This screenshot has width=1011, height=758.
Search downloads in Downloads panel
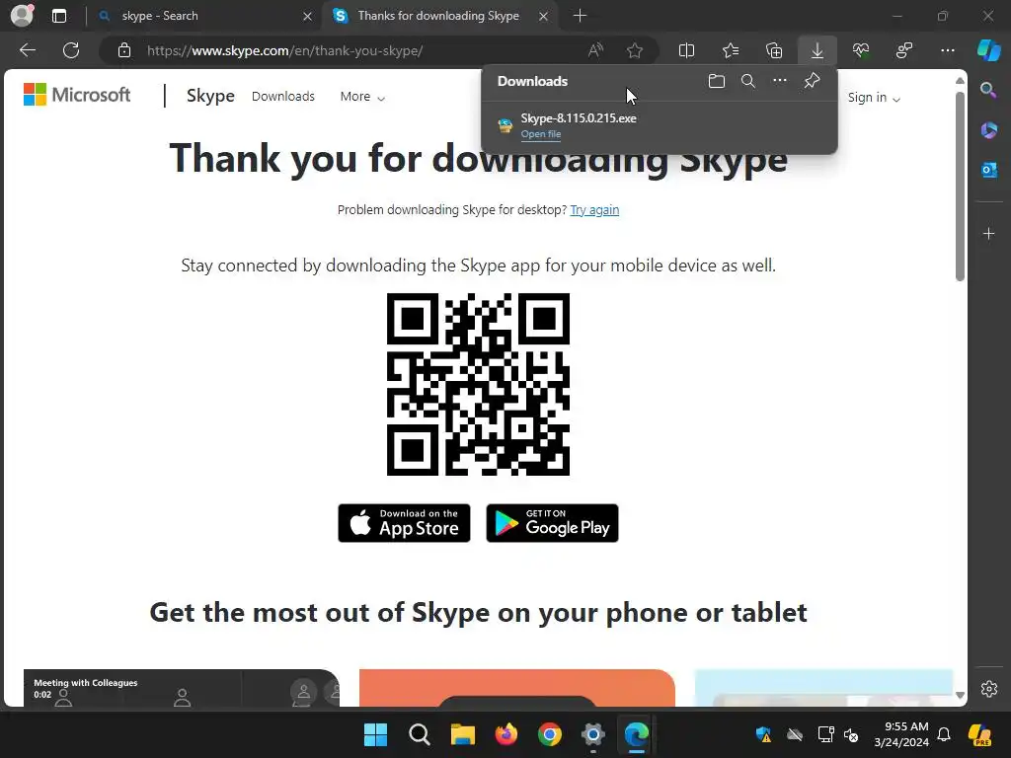point(748,81)
